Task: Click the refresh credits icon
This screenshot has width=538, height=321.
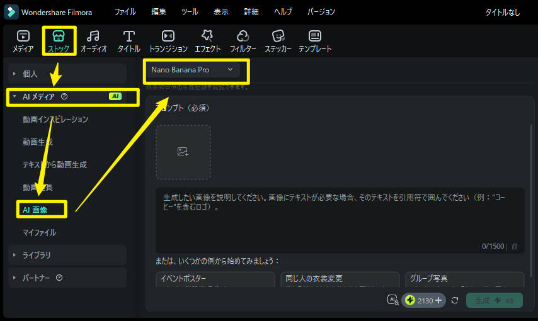Action: [455, 300]
